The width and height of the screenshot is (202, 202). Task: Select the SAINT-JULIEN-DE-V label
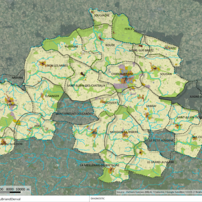189,117
